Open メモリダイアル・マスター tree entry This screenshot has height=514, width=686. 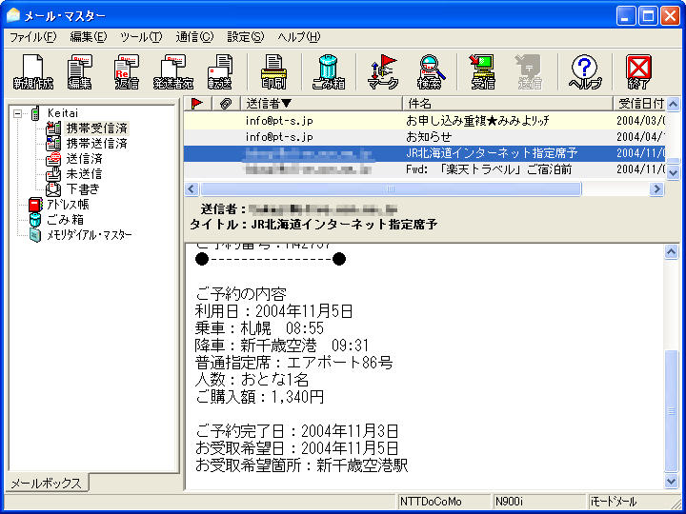pos(90,235)
